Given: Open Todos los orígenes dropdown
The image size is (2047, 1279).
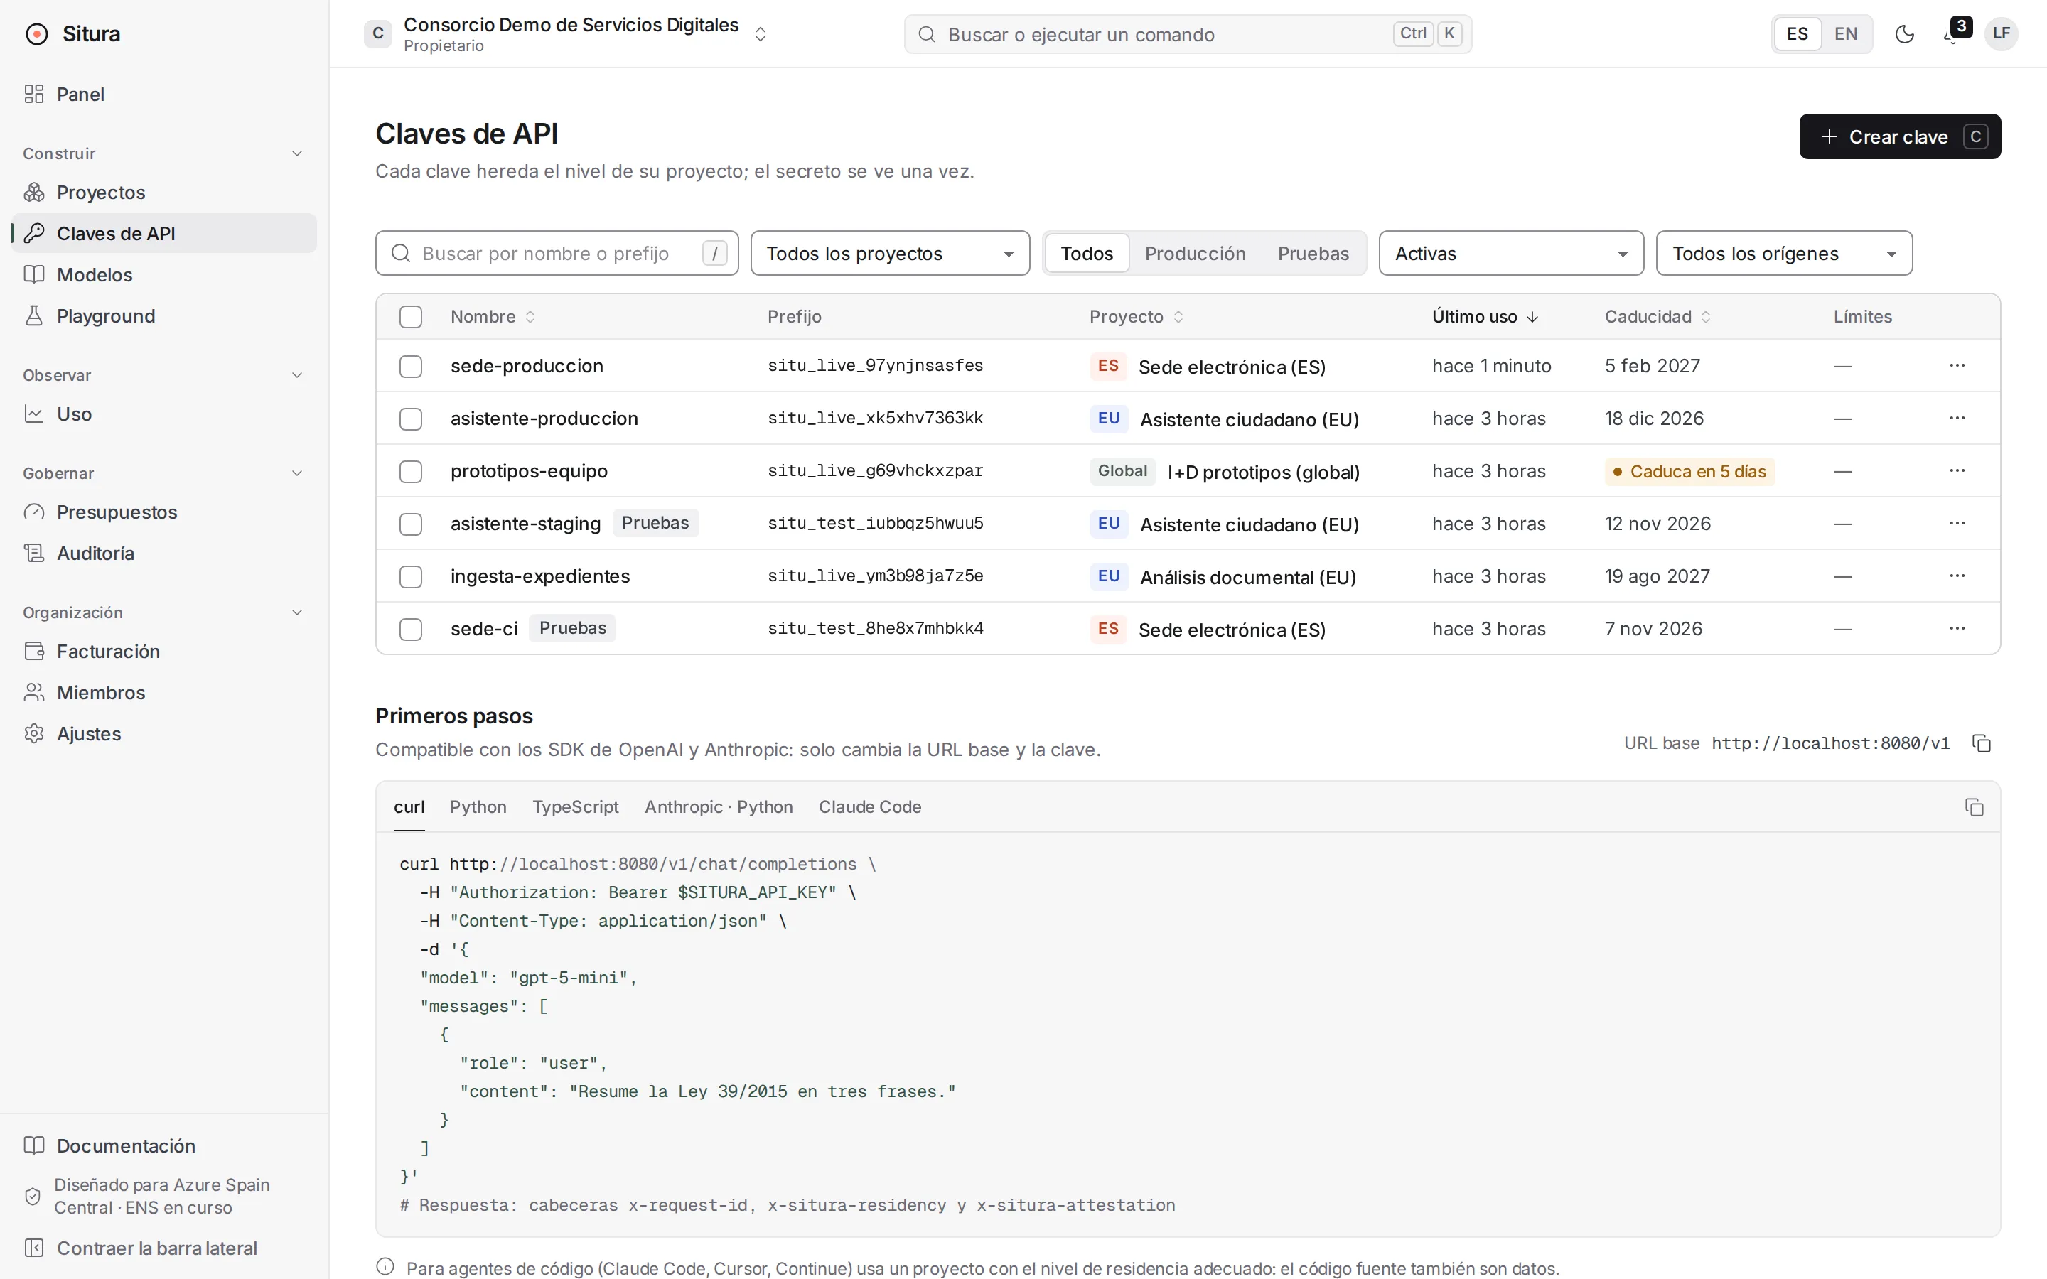Looking at the screenshot, I should click(1784, 253).
